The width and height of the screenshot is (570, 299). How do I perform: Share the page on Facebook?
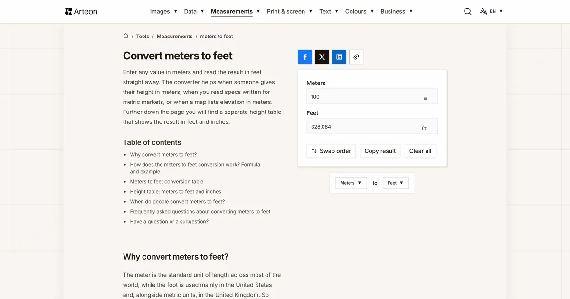[305, 57]
